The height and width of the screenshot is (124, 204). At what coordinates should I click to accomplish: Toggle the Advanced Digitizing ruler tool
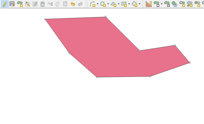[148, 4]
